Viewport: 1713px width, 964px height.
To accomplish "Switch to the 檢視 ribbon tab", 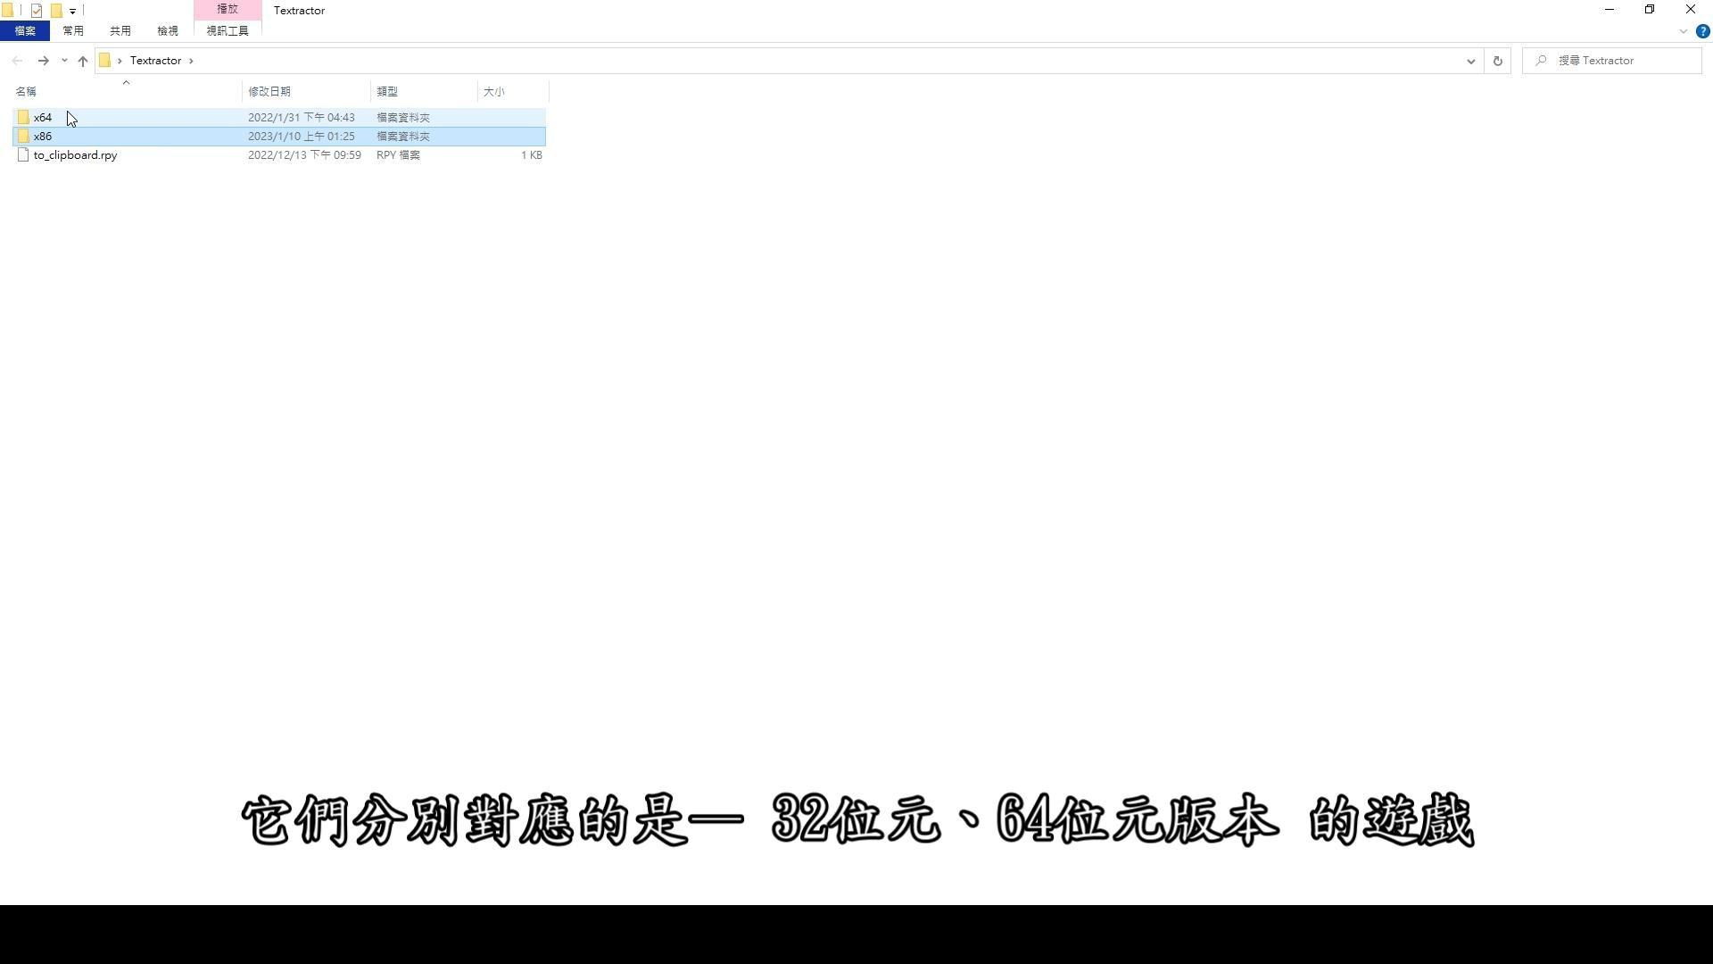I will [x=167, y=30].
